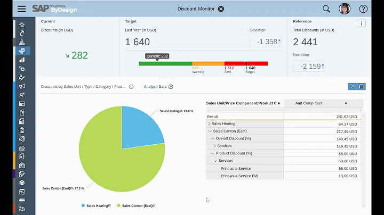
Task: Click the reference info 'i' button
Action: (361, 23)
